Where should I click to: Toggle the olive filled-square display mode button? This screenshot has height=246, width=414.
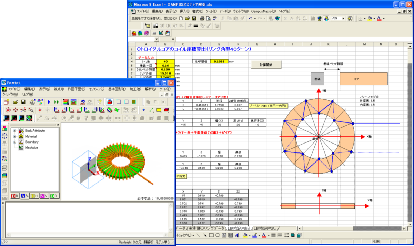coord(133,102)
